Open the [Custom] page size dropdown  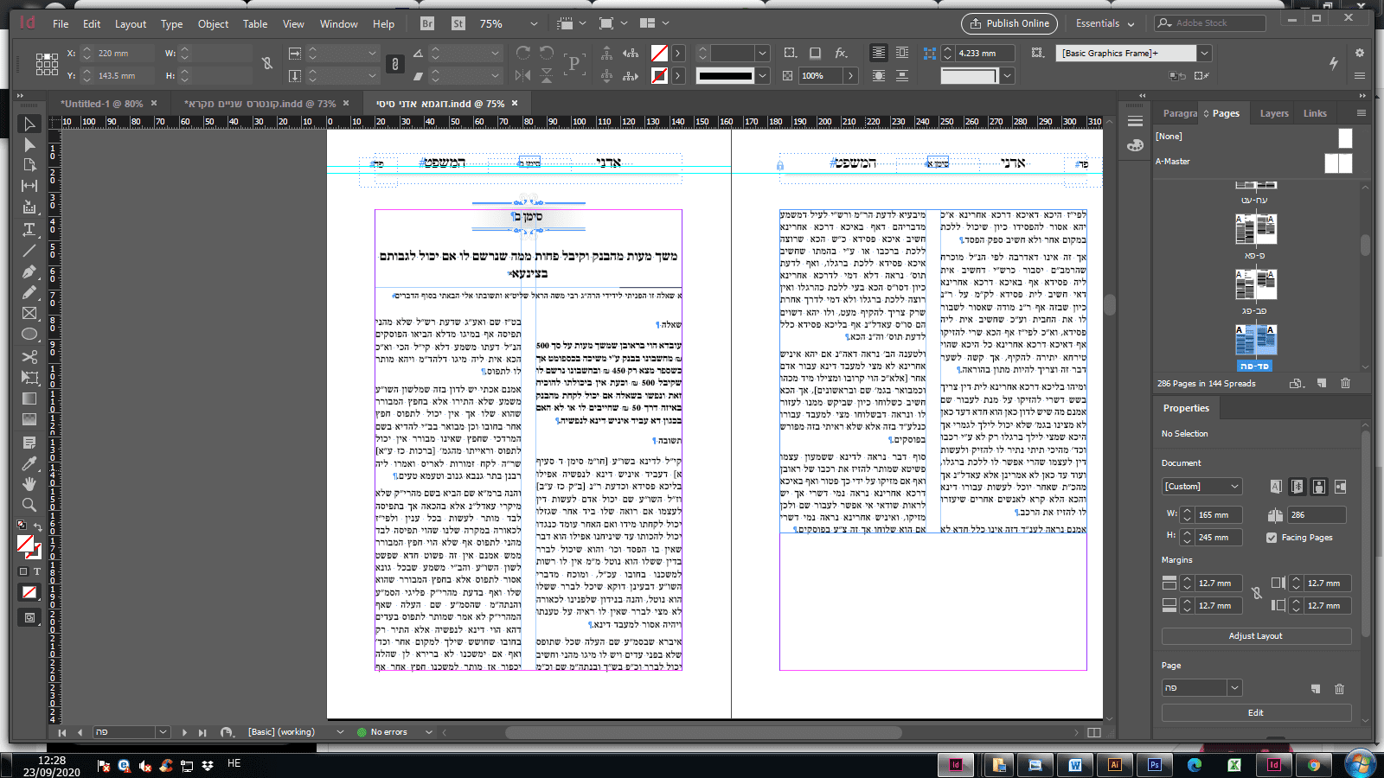(1202, 487)
